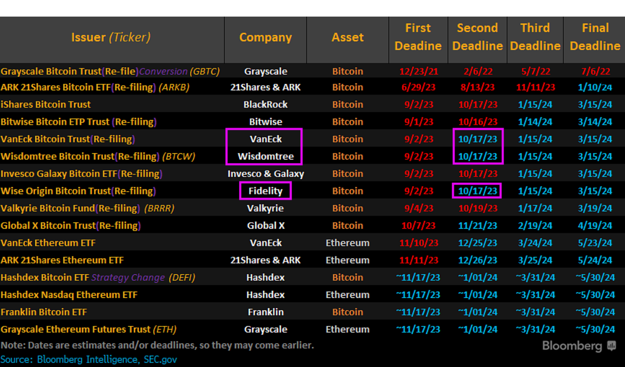
Task: Click the '5/7/22' third deadline date
Action: click(535, 72)
